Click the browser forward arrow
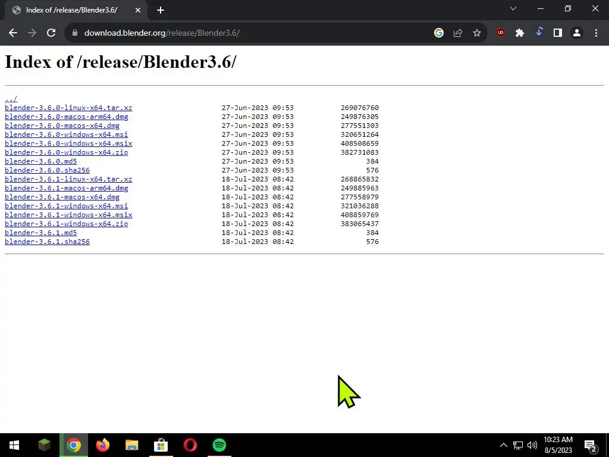The width and height of the screenshot is (609, 457). (x=32, y=33)
